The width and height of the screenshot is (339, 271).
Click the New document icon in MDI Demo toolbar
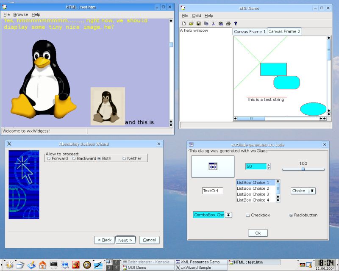[x=184, y=24]
